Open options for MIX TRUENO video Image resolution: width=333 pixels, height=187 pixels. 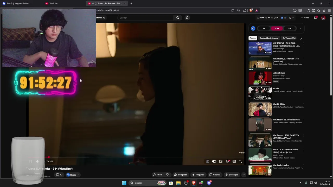[303, 43]
